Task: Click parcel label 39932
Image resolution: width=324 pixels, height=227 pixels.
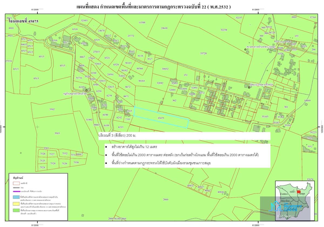Action: (x=165, y=69)
